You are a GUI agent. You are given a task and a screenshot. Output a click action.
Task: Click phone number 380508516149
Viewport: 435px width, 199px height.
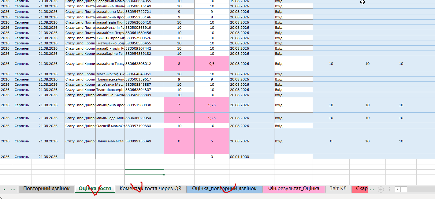144,6
